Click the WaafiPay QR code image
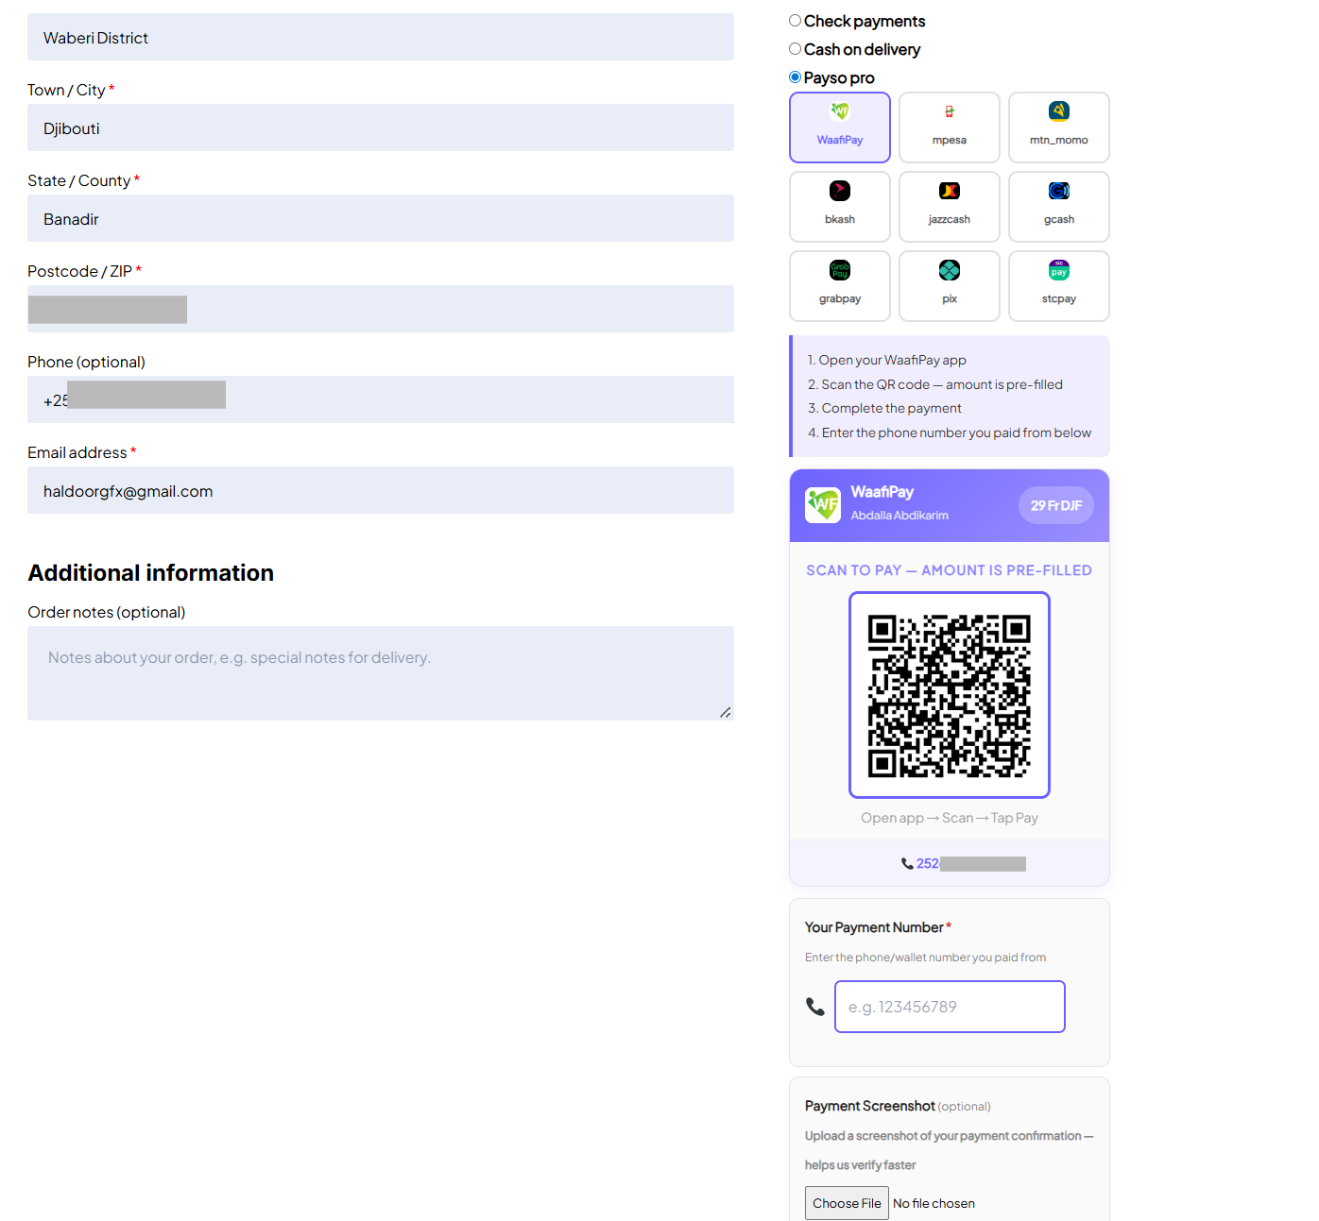The width and height of the screenshot is (1319, 1221). [949, 695]
